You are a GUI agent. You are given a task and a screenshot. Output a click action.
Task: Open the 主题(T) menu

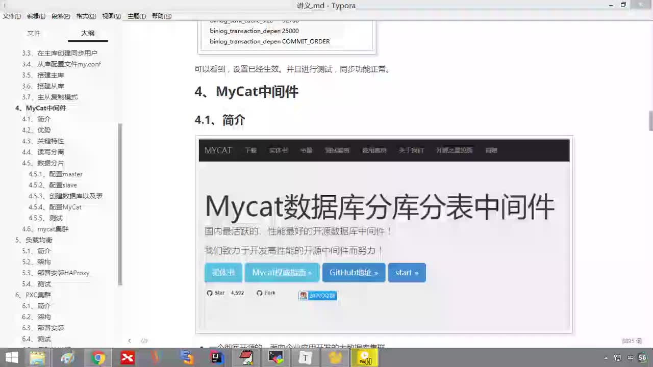click(137, 16)
